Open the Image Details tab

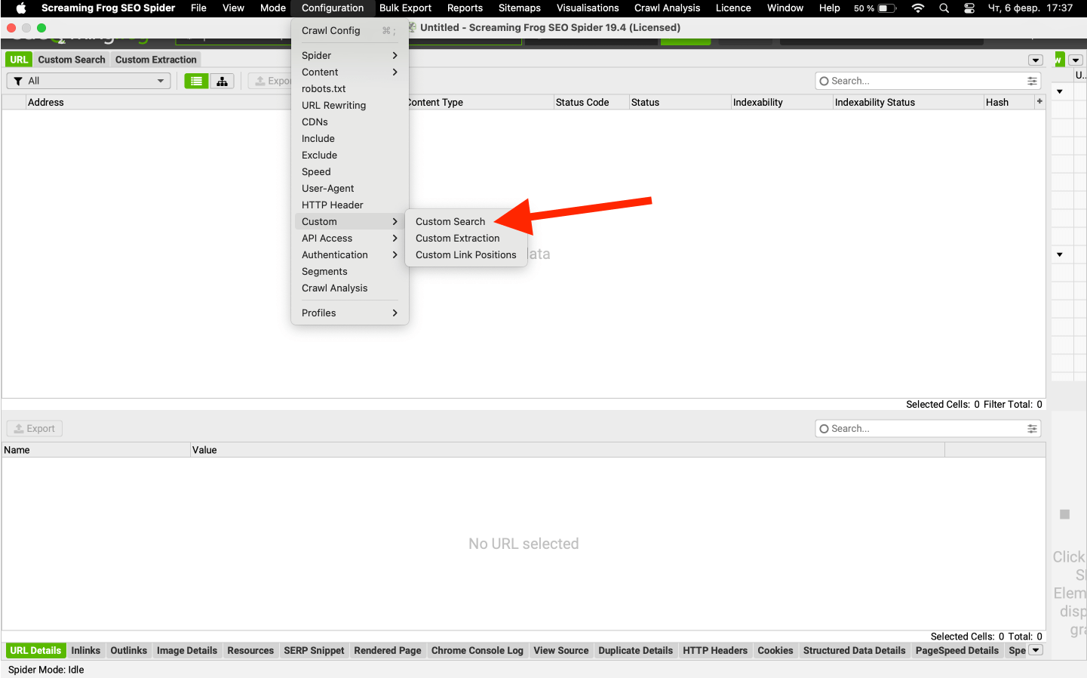187,650
